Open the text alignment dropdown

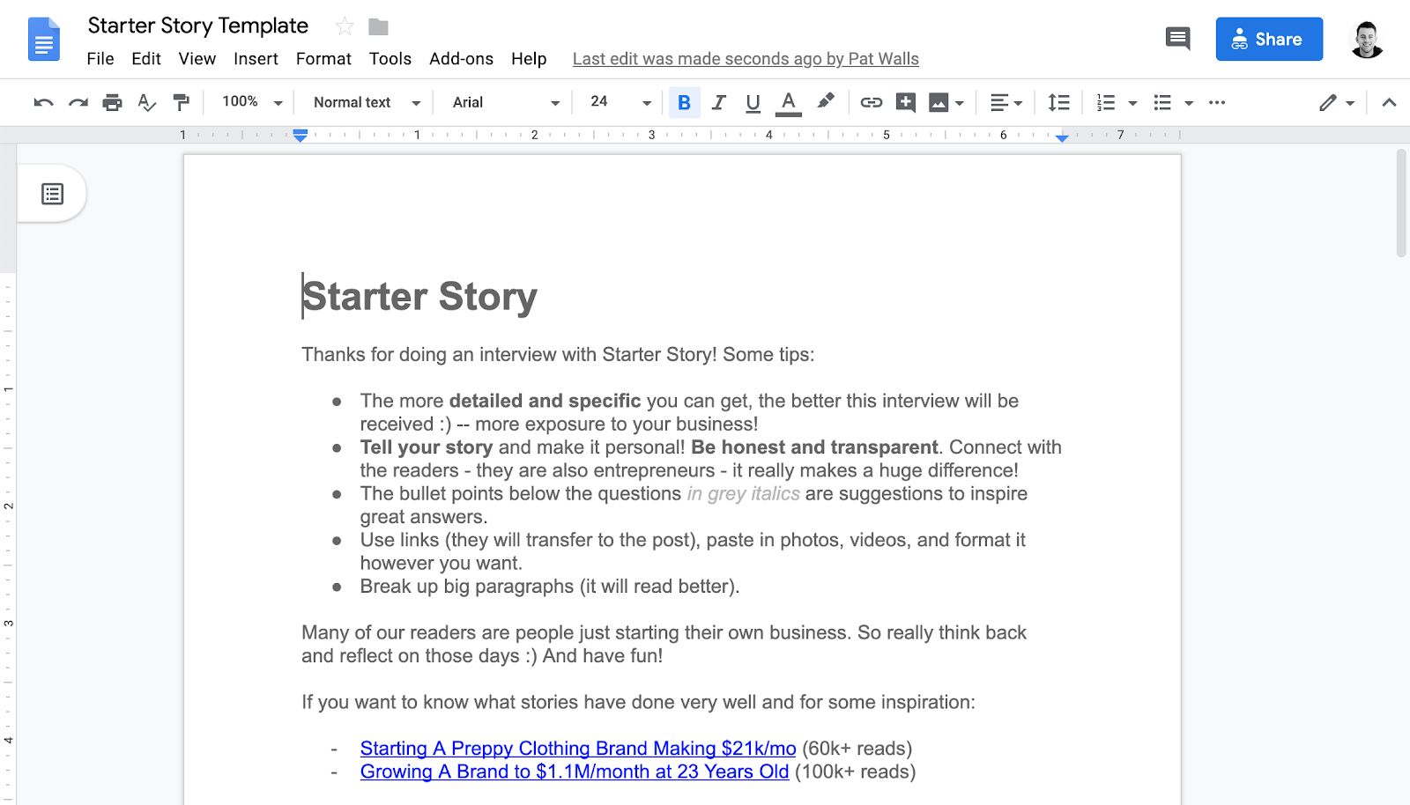[1006, 102]
